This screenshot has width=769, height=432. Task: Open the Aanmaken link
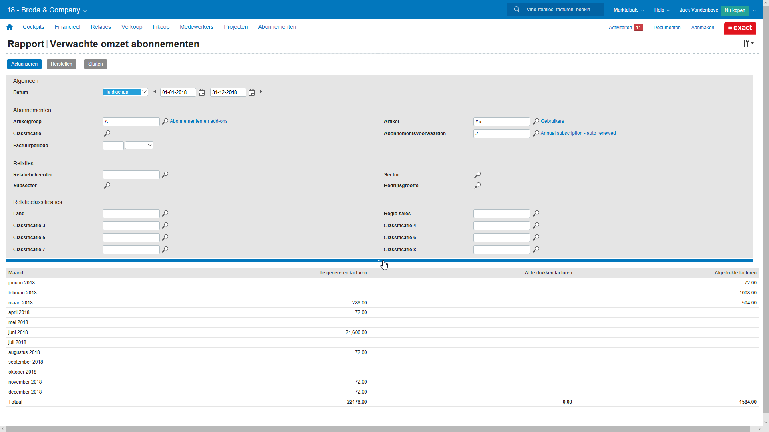703,28
